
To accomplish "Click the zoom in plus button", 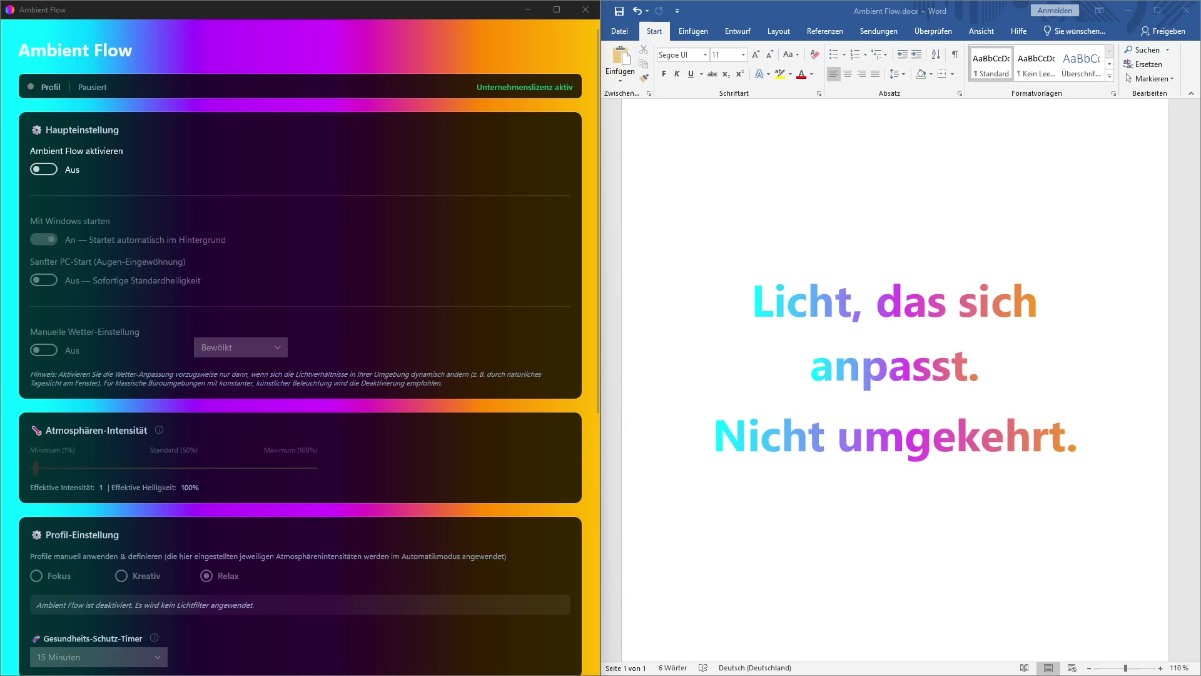I will click(x=1160, y=668).
